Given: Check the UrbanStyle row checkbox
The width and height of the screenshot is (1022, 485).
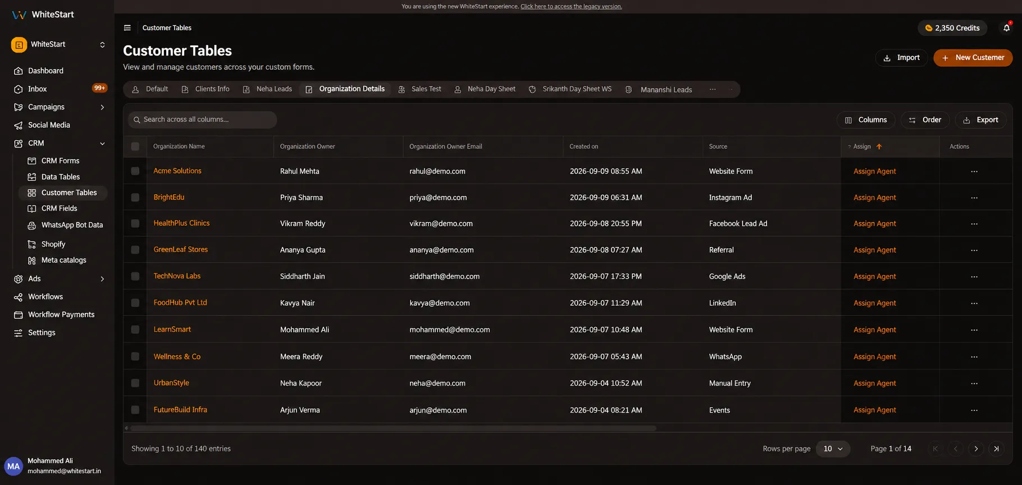Looking at the screenshot, I should tap(135, 383).
